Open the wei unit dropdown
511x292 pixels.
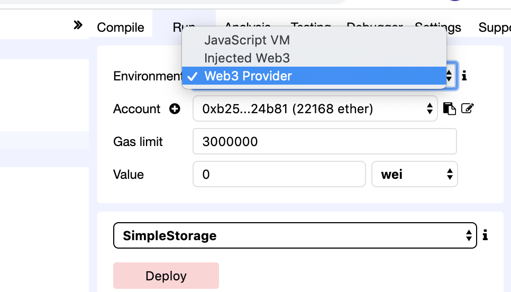(x=415, y=174)
